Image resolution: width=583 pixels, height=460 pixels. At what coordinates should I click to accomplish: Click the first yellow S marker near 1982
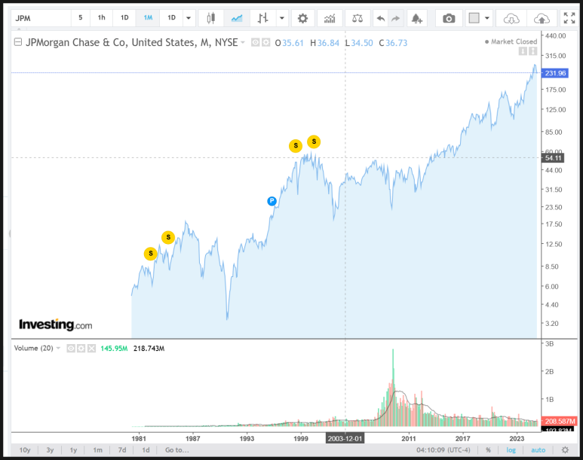coord(151,254)
